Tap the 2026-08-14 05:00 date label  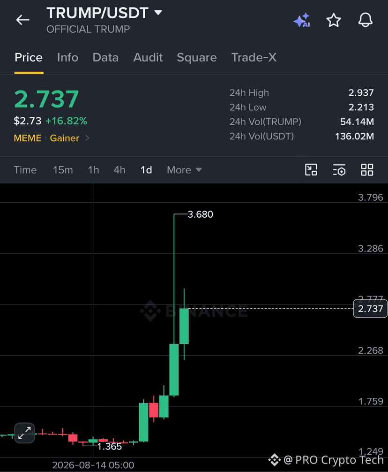(x=93, y=465)
